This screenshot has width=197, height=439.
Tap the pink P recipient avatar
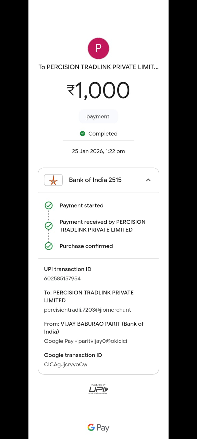pos(99,49)
